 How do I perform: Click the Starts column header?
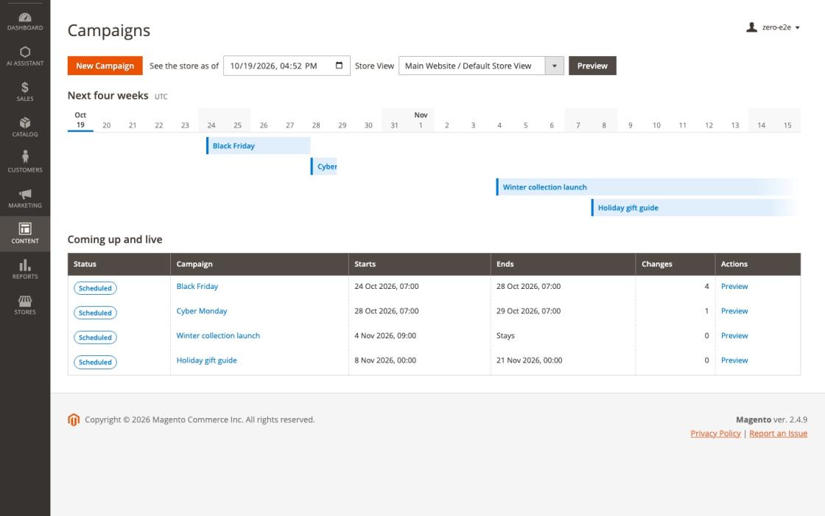click(x=419, y=265)
